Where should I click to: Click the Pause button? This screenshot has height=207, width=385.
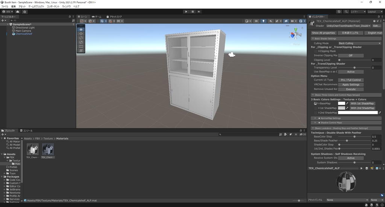pyautogui.click(x=192, y=12)
